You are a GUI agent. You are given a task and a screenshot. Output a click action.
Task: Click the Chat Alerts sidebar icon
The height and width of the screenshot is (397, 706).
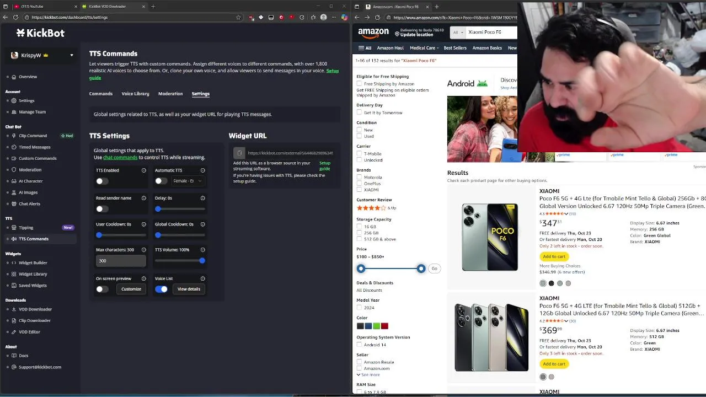[14, 203]
